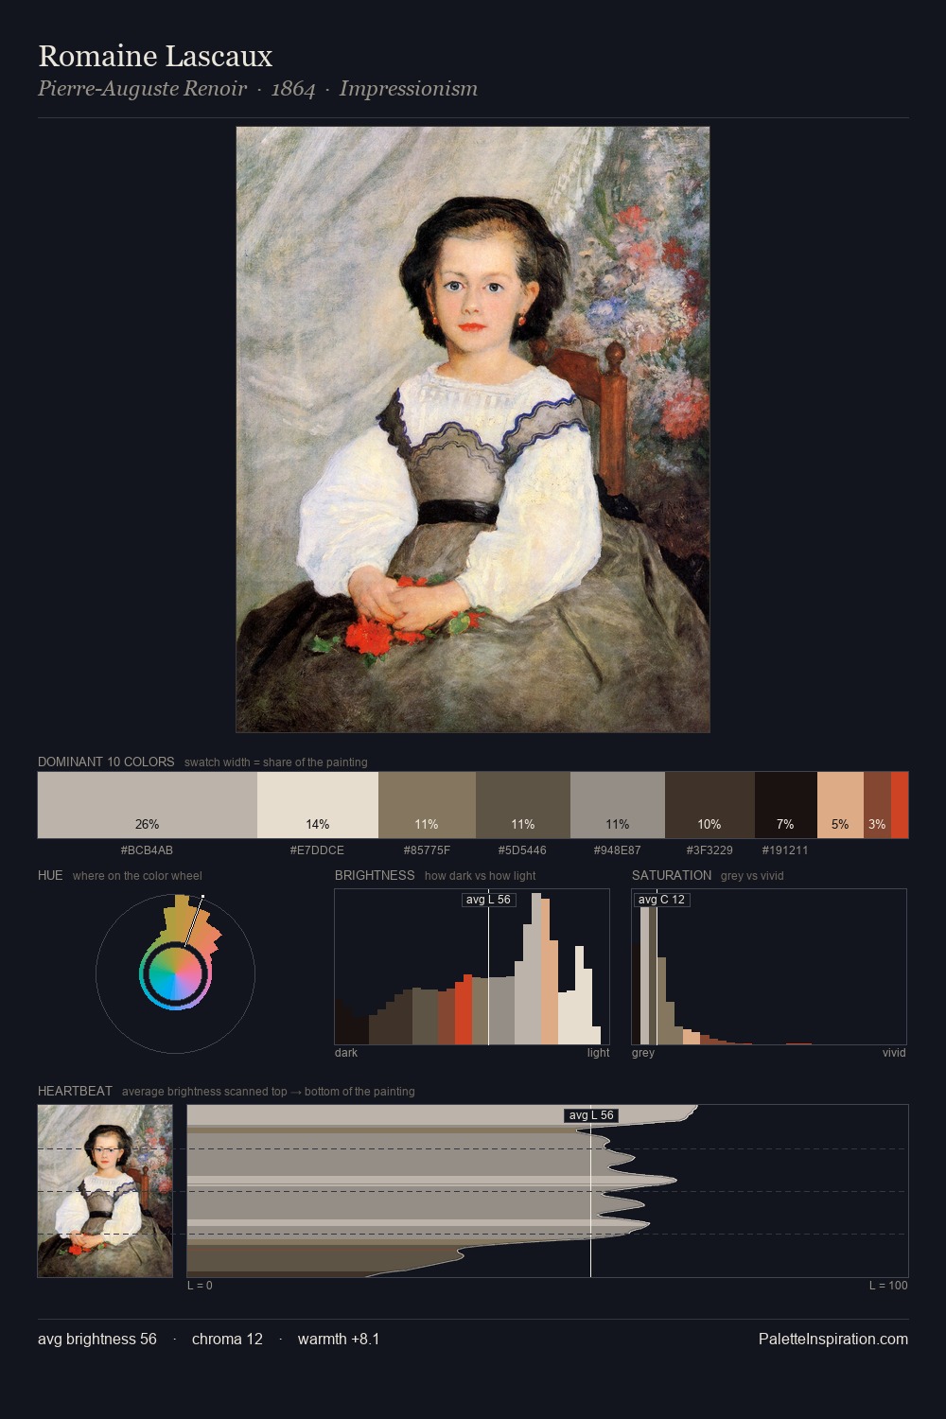Screen dimensions: 946x1419
Task: Click the 'SATURATION' section heading
Action: tap(672, 875)
